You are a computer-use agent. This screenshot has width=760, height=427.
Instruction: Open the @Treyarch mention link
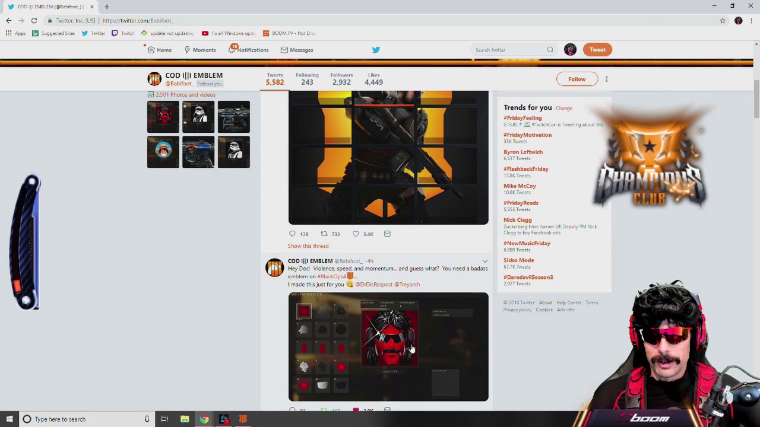(407, 285)
